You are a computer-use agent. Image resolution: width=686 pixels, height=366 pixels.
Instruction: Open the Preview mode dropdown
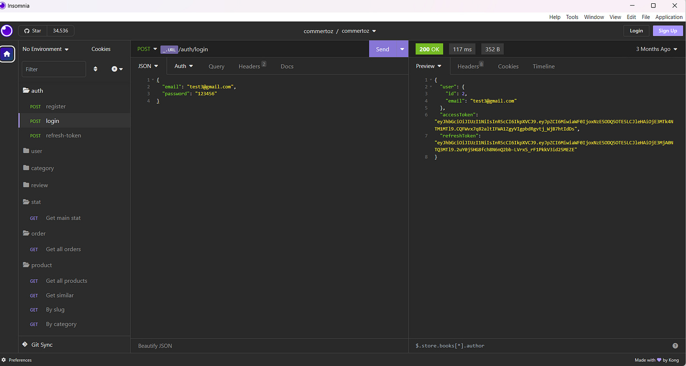point(429,66)
